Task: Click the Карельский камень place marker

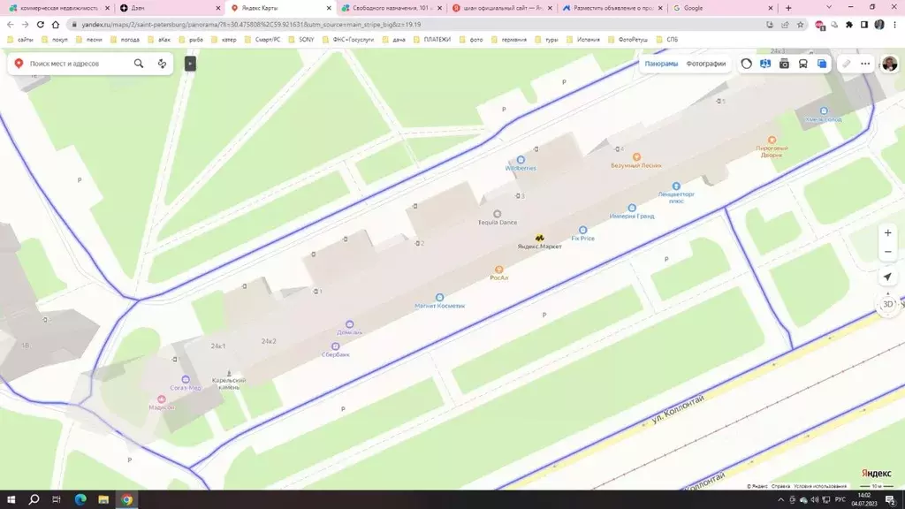Action: pos(229,374)
